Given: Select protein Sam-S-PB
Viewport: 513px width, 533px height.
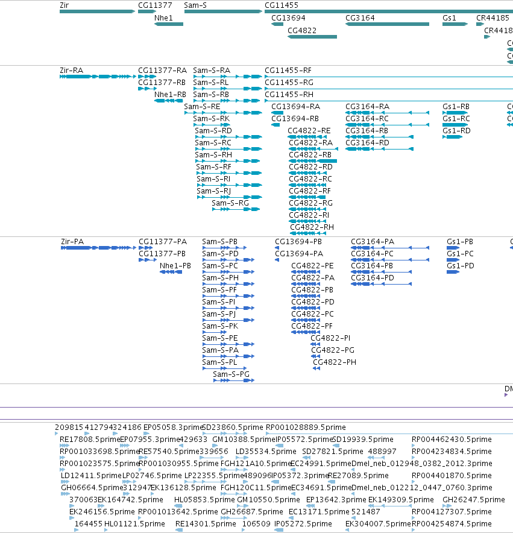Looking at the screenshot, I should [224, 248].
